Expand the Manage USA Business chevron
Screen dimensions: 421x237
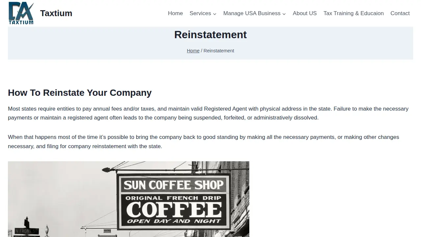tap(284, 13)
